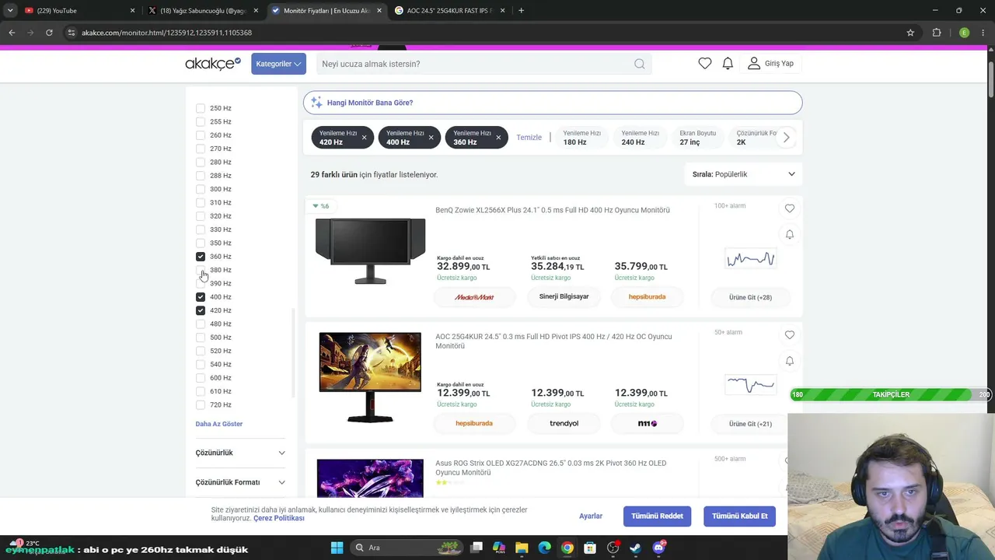Expand the Çözünürlük filter section

[x=240, y=453]
